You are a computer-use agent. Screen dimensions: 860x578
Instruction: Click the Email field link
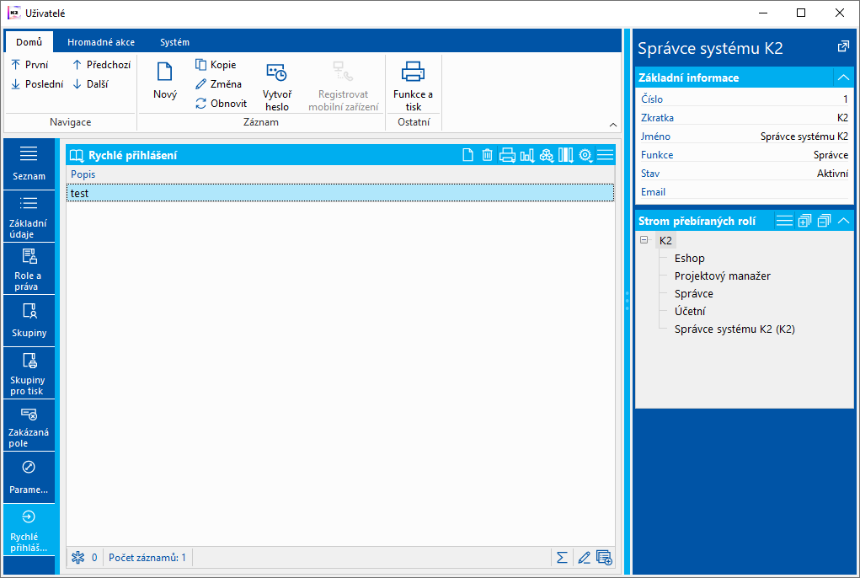pos(653,192)
